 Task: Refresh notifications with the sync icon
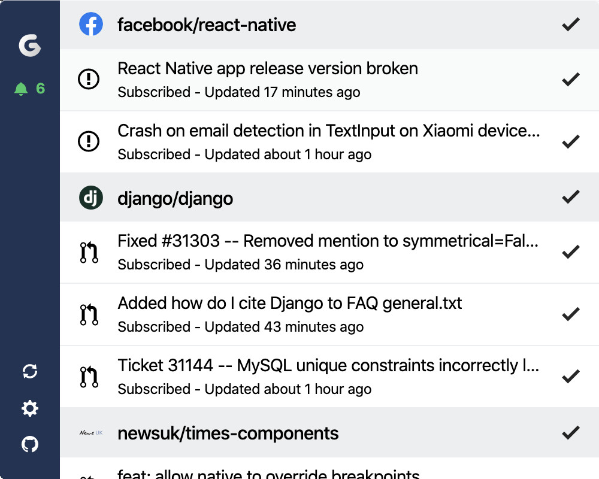coord(30,371)
